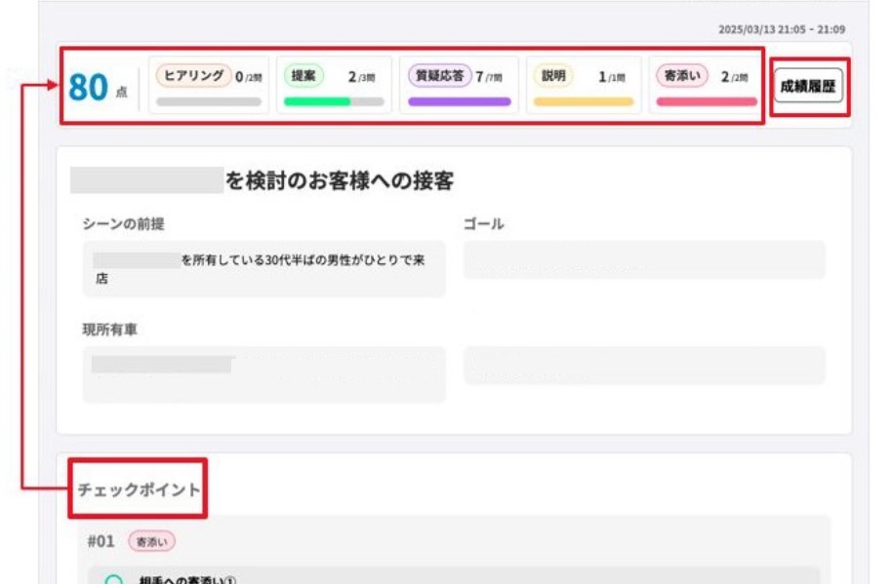Click the シーンの前提 description box
Viewport: 893px width, 584px height.
pos(264,269)
